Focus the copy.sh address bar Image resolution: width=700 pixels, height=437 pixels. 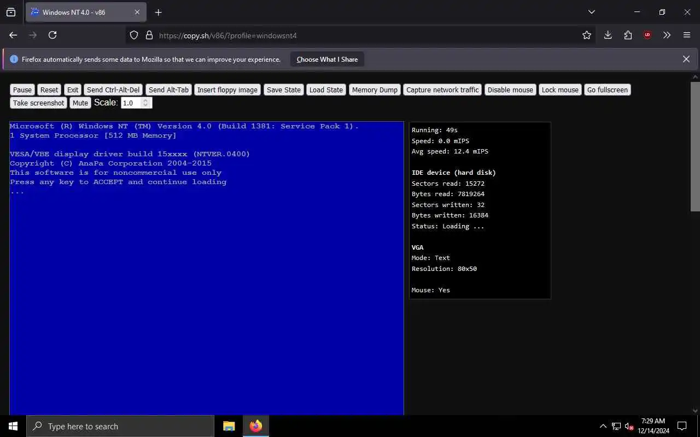pyautogui.click(x=361, y=35)
